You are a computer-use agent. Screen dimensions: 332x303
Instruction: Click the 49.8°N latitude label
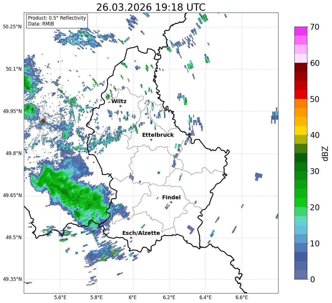pyautogui.click(x=14, y=153)
